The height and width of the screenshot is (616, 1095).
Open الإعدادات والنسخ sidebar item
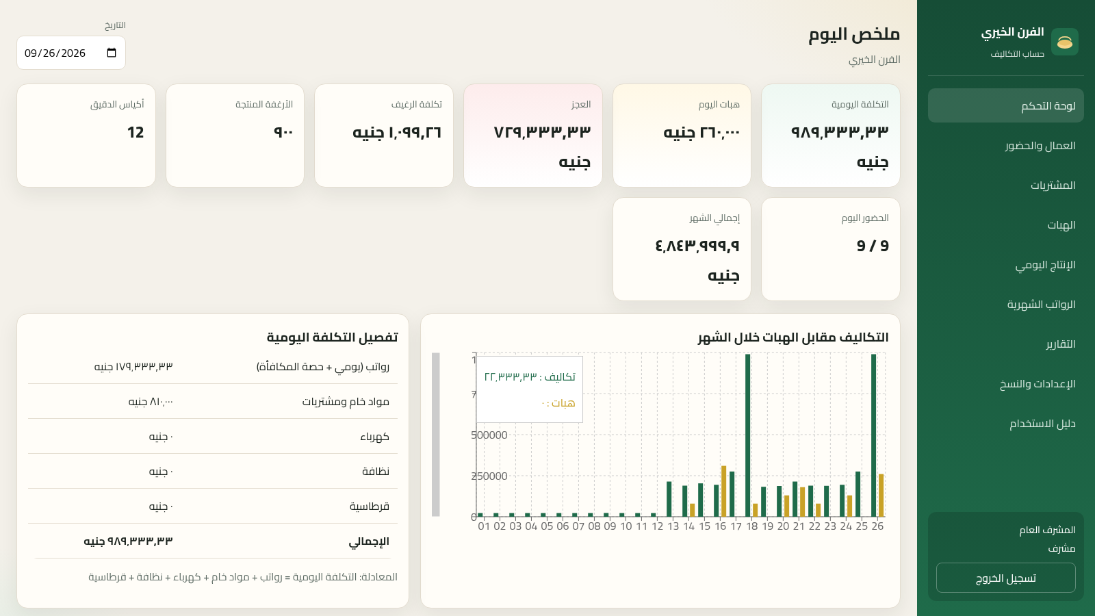tap(1006, 383)
